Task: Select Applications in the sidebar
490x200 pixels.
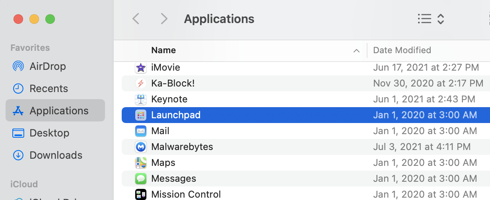Action: click(x=55, y=110)
